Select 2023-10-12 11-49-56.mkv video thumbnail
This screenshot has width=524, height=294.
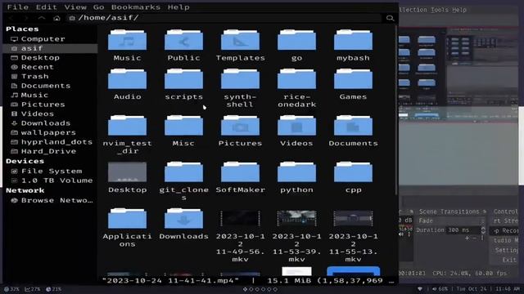point(240,218)
